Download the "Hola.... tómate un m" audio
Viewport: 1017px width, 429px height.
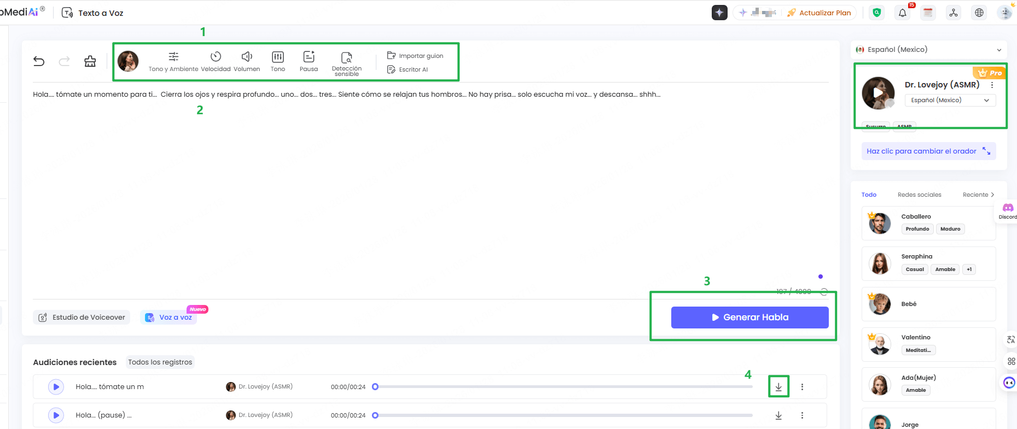click(x=778, y=387)
